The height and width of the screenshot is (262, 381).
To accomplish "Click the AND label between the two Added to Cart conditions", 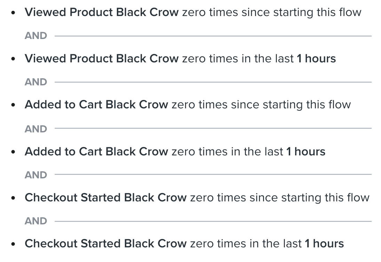I will tap(36, 129).
